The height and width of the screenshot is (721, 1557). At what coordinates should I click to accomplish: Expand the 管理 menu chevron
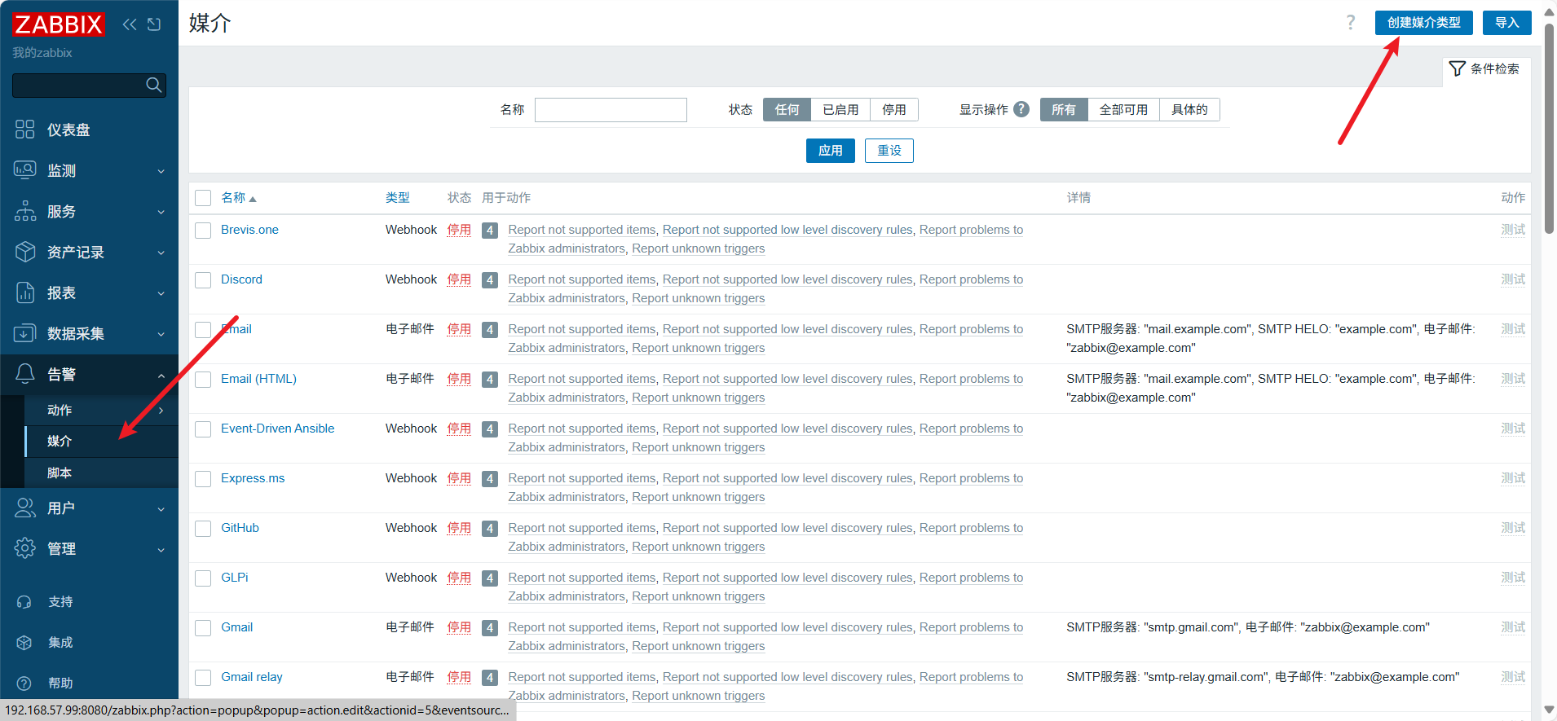tap(161, 550)
